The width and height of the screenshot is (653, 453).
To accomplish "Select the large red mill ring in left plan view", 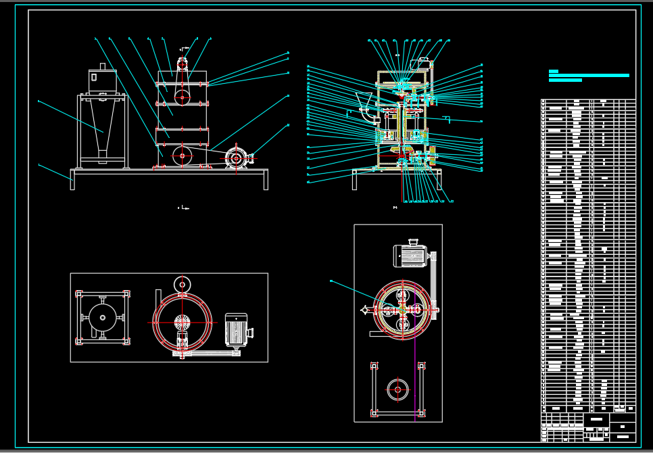I will pos(182,323).
